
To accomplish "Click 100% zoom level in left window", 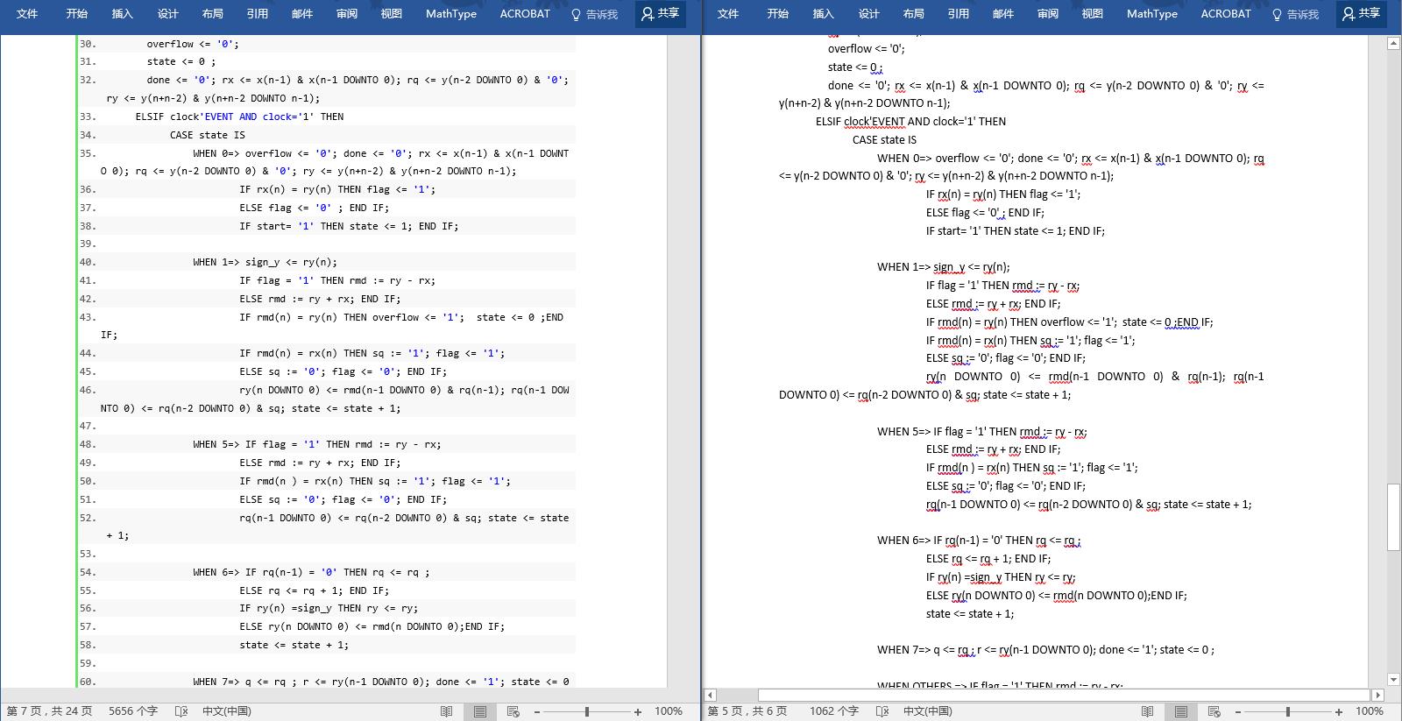I will click(669, 711).
